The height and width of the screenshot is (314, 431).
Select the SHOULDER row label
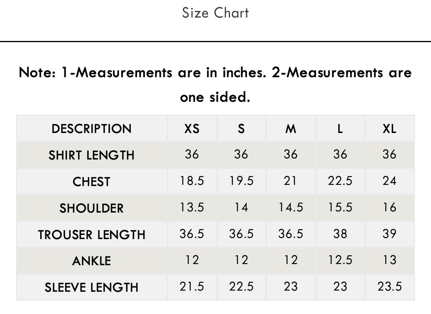tap(91, 208)
